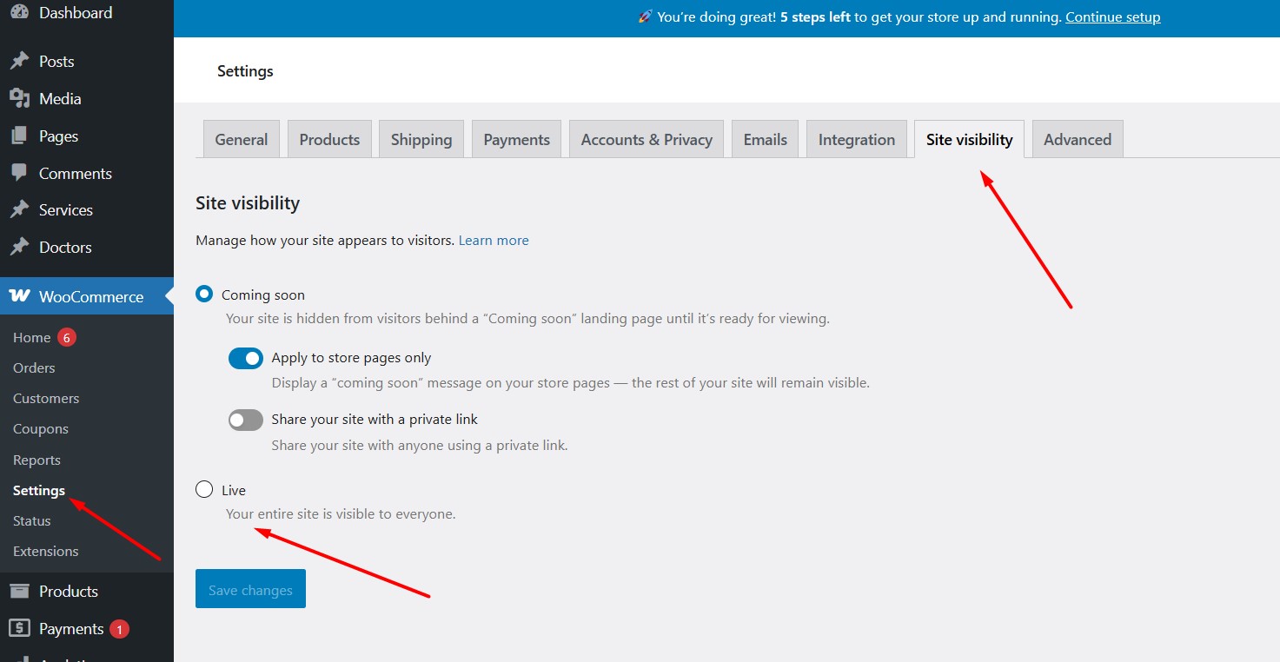Click the Comments bubble icon

[x=19, y=173]
